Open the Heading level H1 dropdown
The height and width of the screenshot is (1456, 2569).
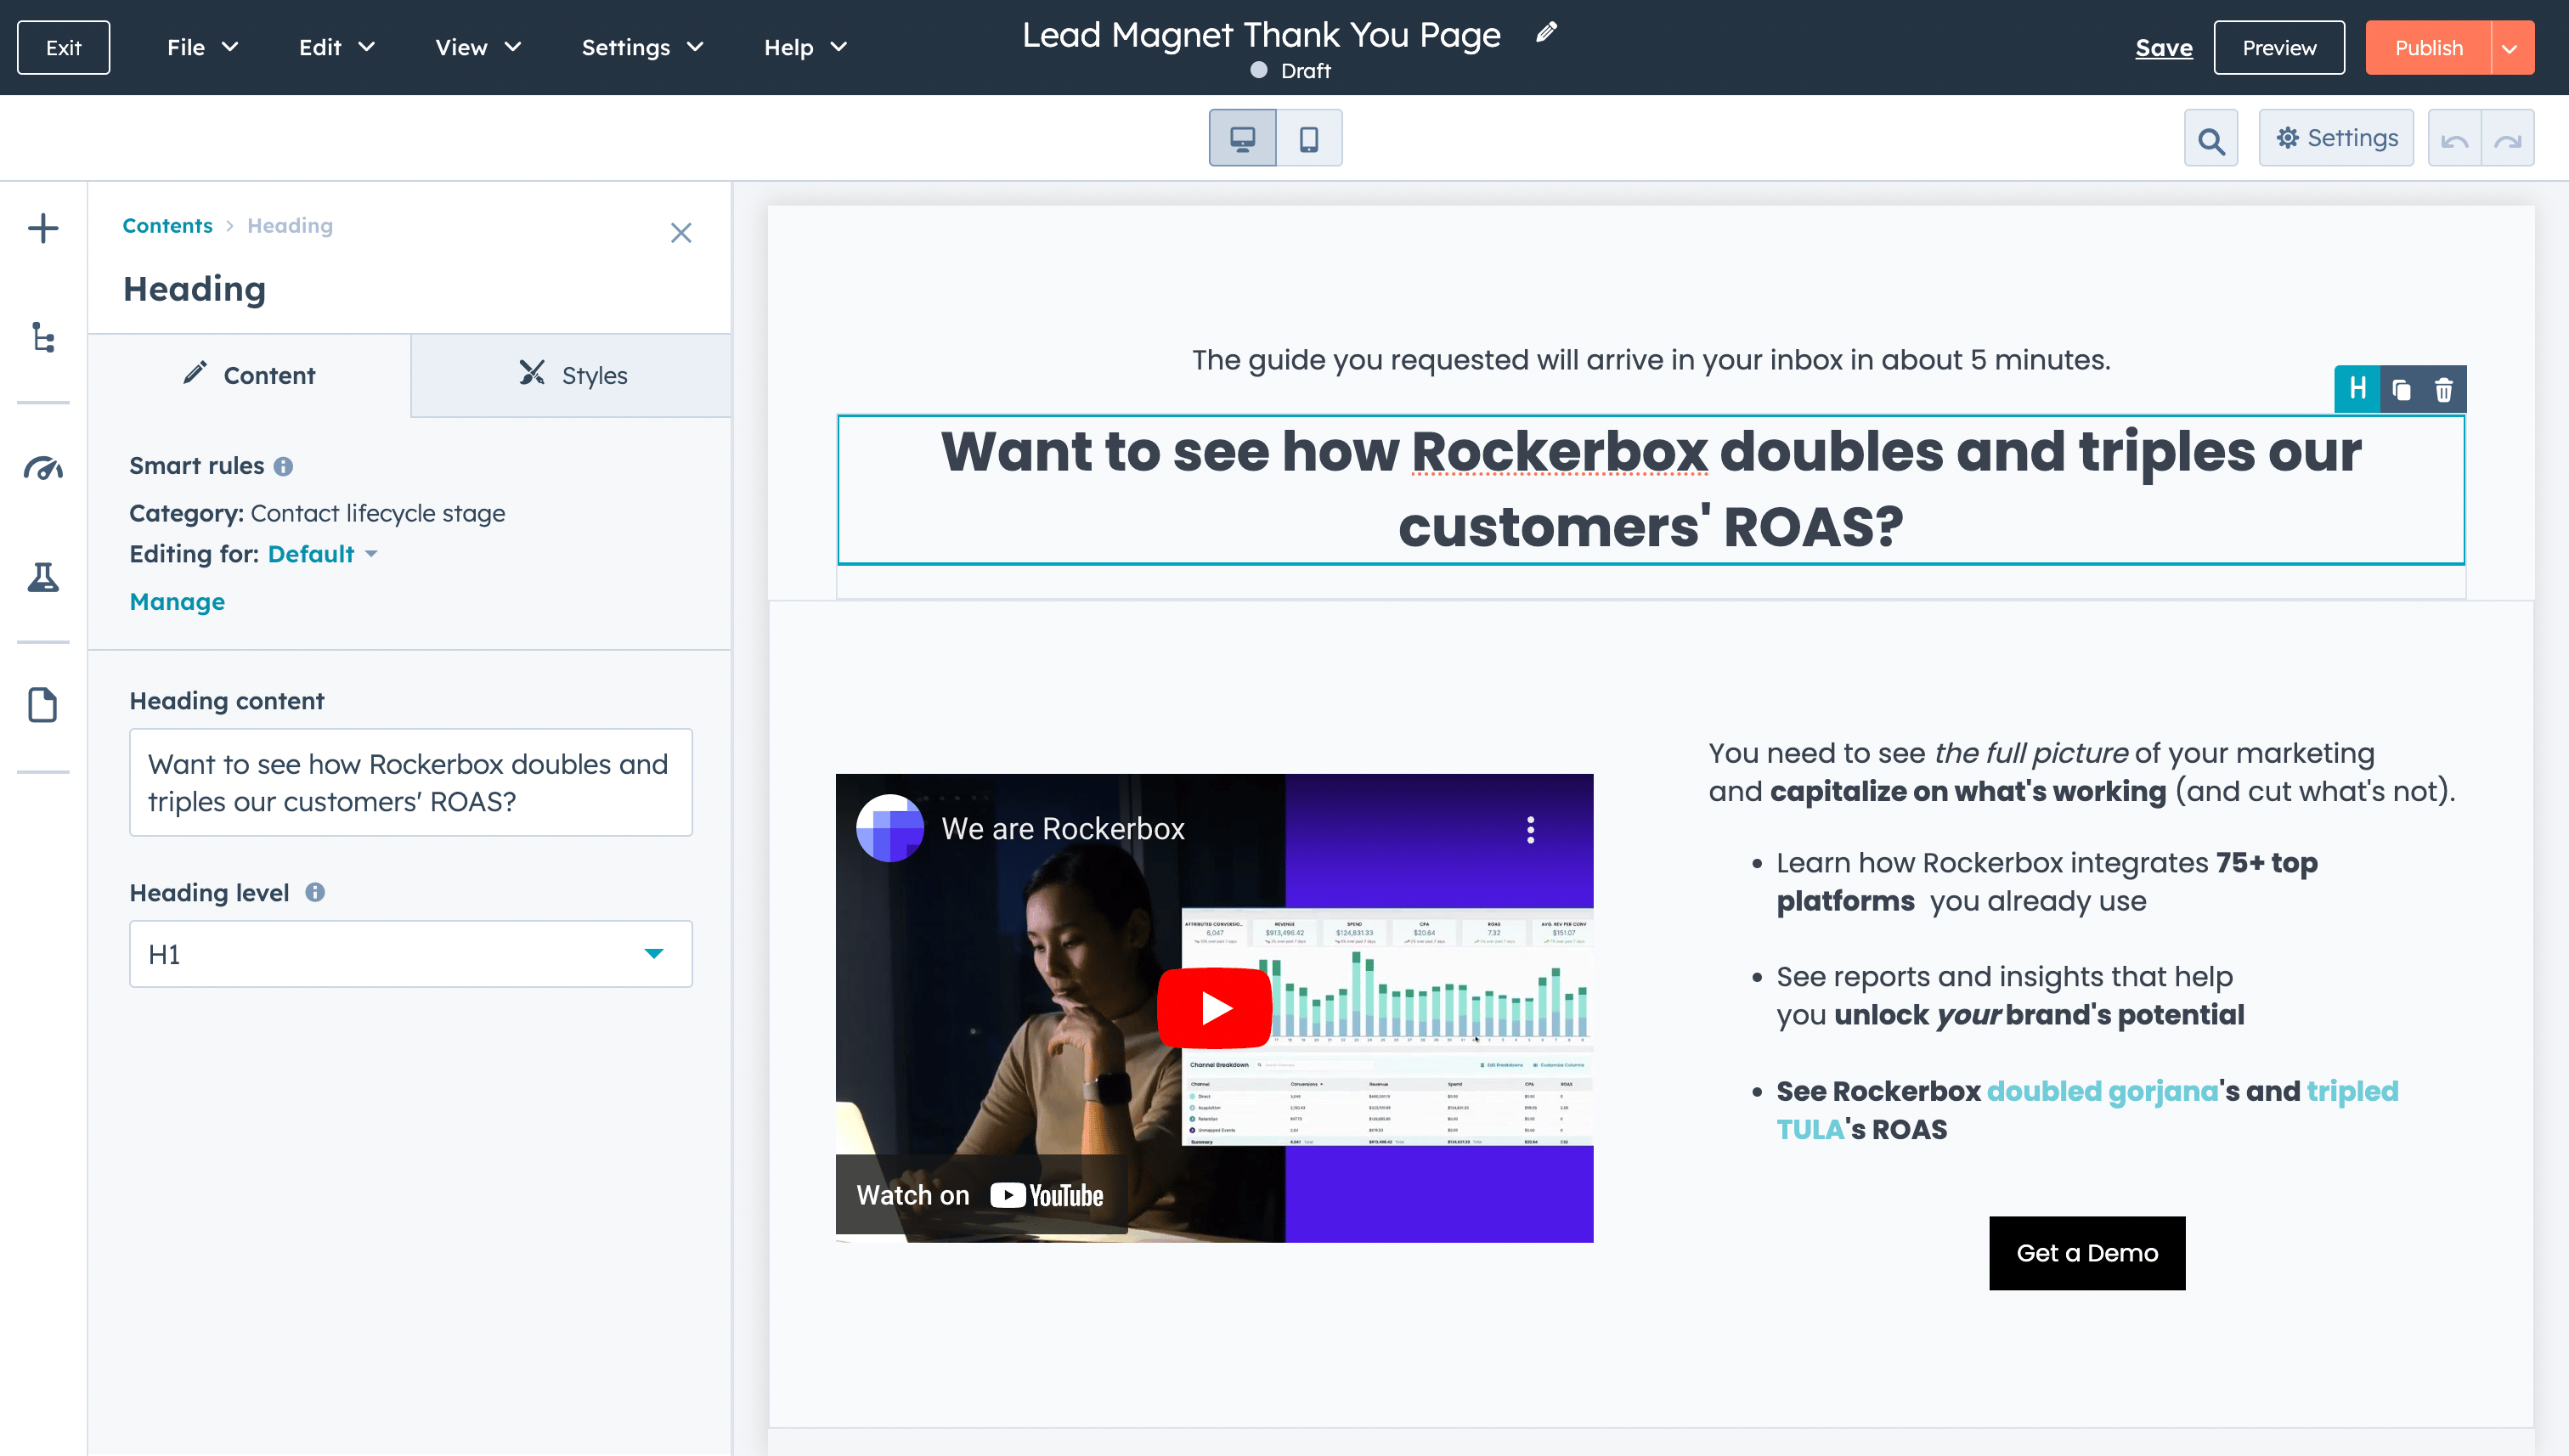410,954
